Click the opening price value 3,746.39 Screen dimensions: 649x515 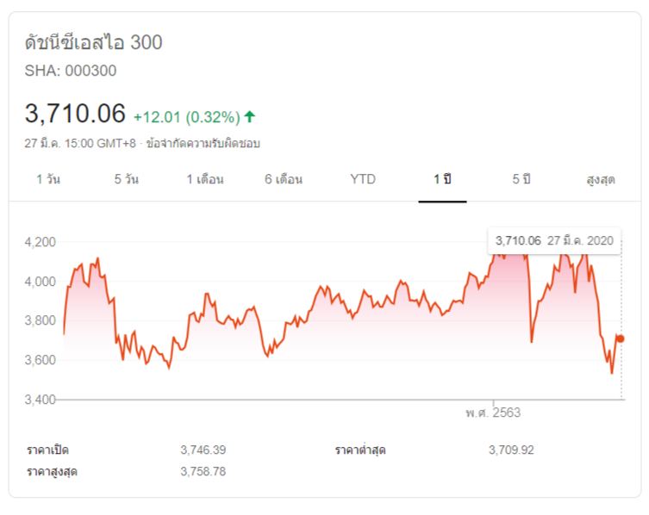(x=203, y=450)
